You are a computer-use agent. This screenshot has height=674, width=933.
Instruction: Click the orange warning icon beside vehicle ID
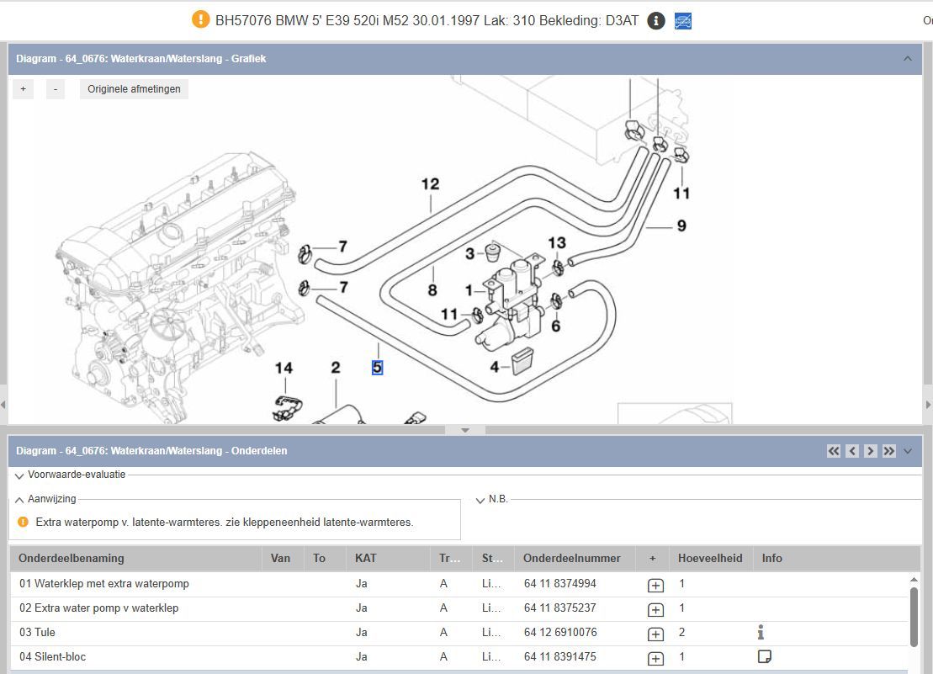[200, 20]
